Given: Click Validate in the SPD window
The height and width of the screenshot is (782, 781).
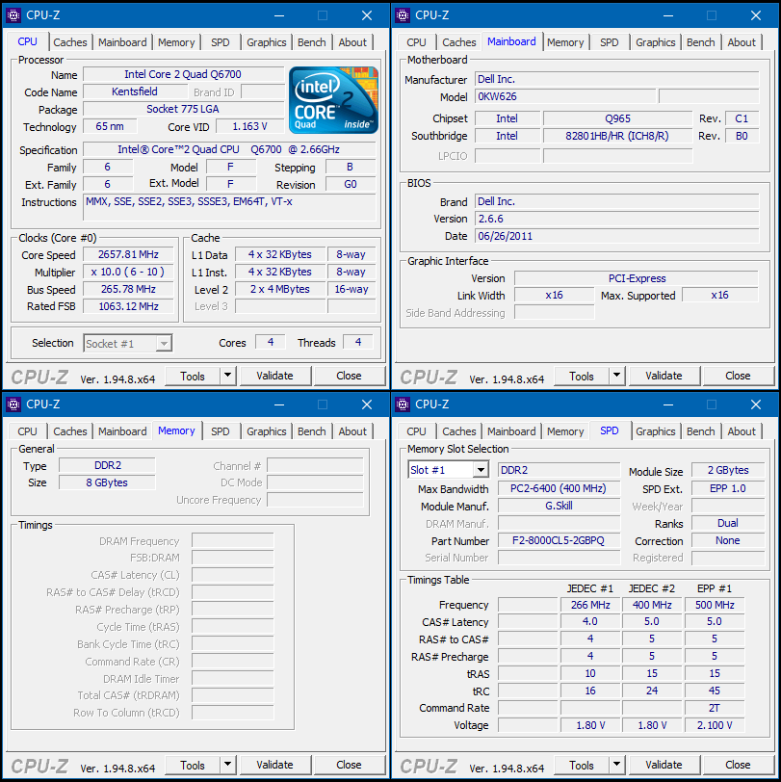Looking at the screenshot, I should 664,765.
